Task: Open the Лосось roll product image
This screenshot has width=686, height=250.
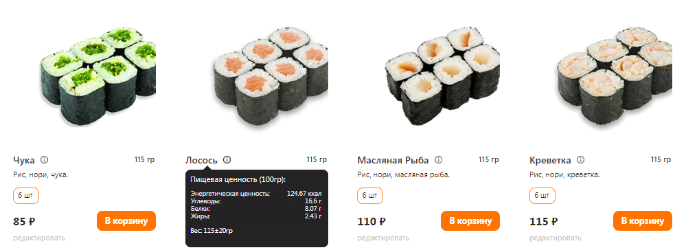Action: (271, 74)
